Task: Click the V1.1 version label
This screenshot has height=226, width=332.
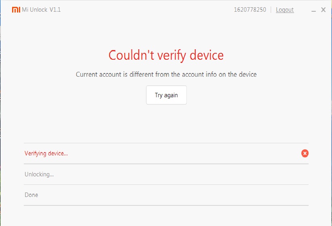Action: (55, 10)
